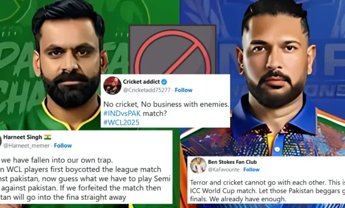Image resolution: width=345 pixels, height=208 pixels.
Task: Click the red prohibition sign icon
Action: [172, 52]
